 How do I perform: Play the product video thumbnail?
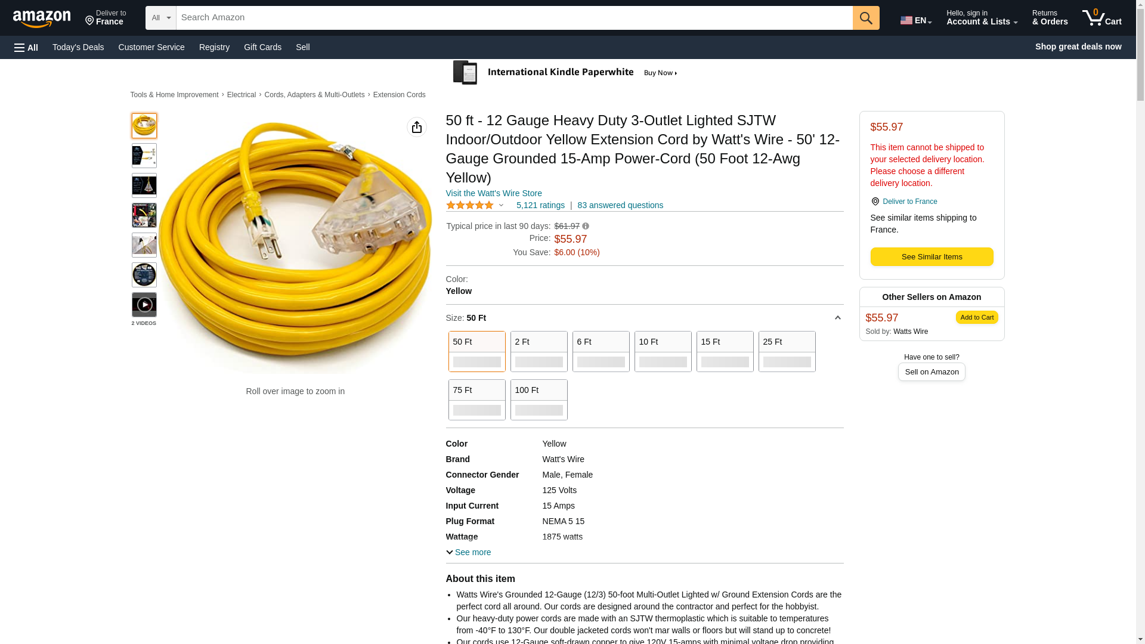[144, 305]
